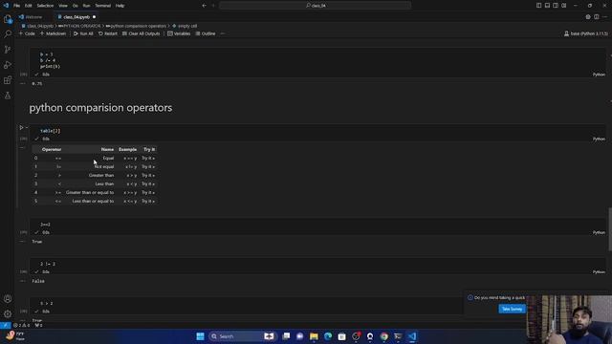Open the Windows Start menu
612x344 pixels.
(200, 336)
